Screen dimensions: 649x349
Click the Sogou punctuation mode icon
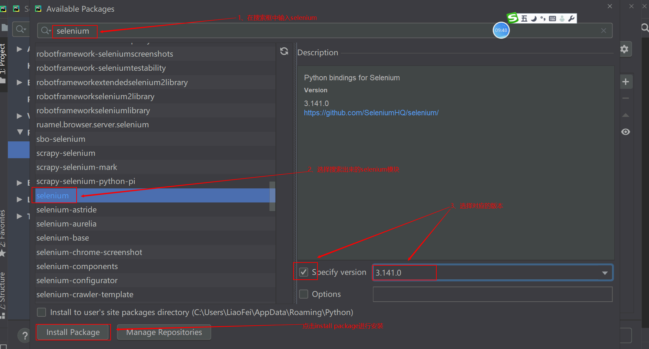pos(543,19)
